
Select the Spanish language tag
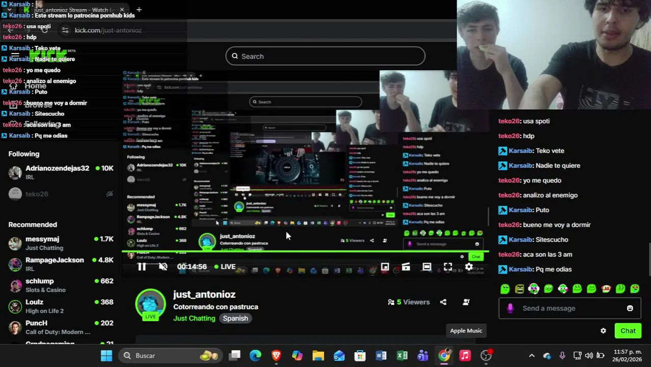[x=235, y=318]
